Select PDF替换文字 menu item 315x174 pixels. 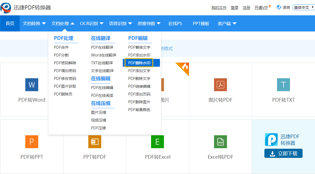tap(139, 47)
